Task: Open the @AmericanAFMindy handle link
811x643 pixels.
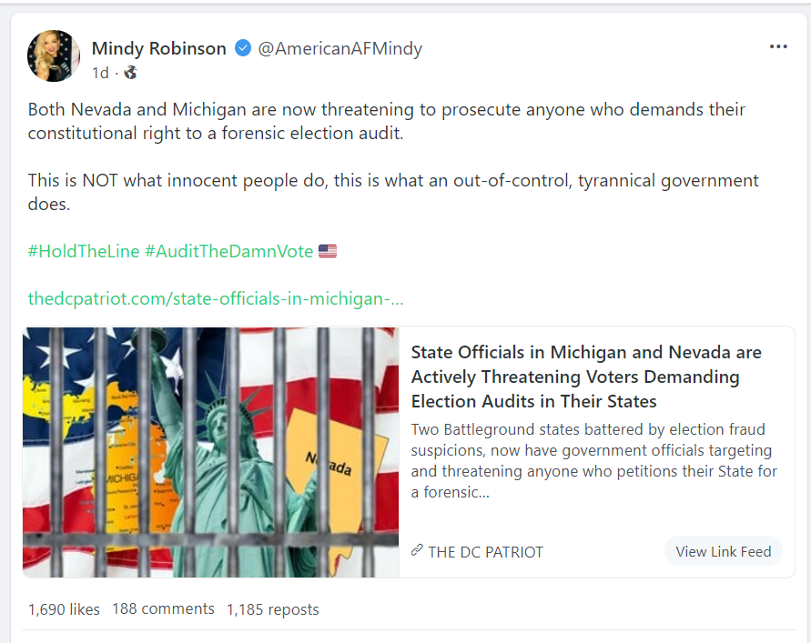Action: [340, 48]
